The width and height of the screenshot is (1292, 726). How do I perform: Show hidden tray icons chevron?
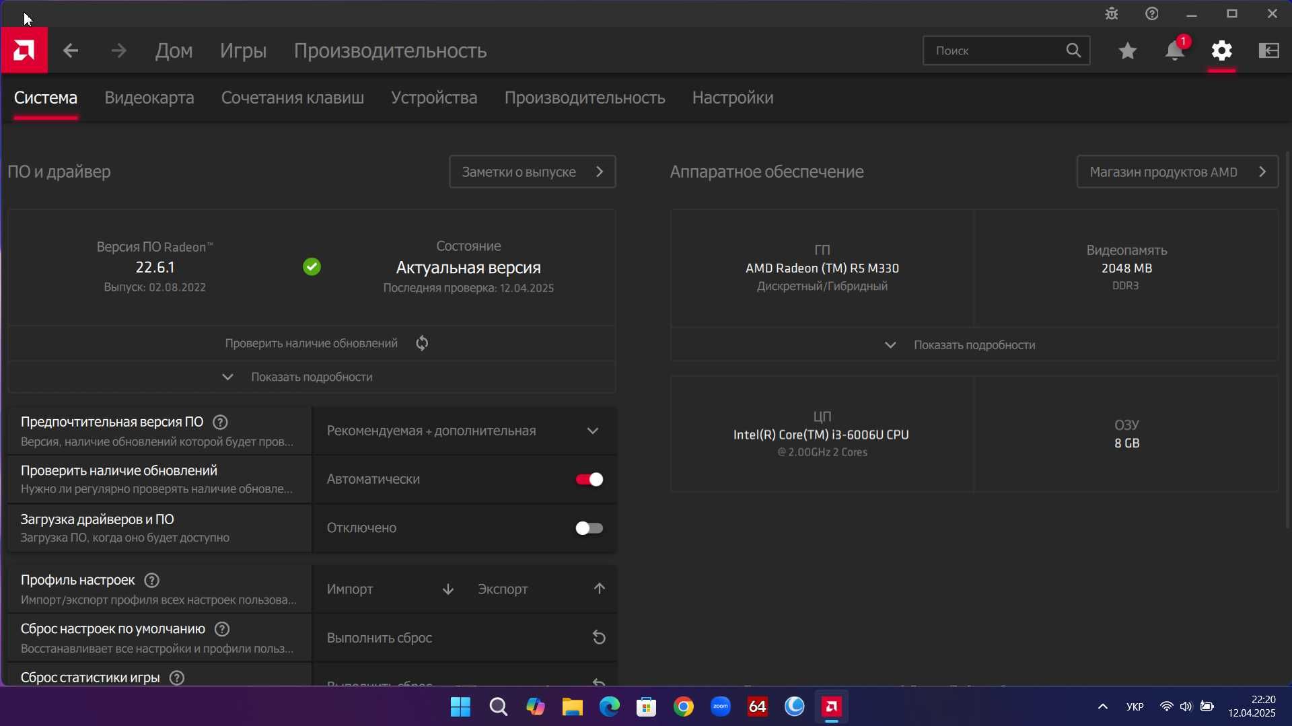click(1102, 707)
